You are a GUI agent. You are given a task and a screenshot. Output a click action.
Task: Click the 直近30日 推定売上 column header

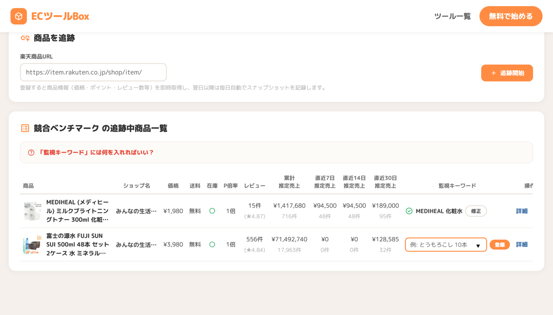385,182
